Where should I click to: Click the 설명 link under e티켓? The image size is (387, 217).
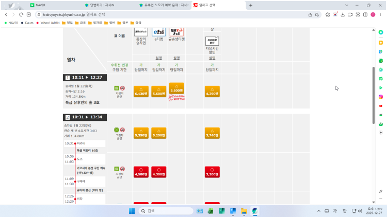point(158,58)
